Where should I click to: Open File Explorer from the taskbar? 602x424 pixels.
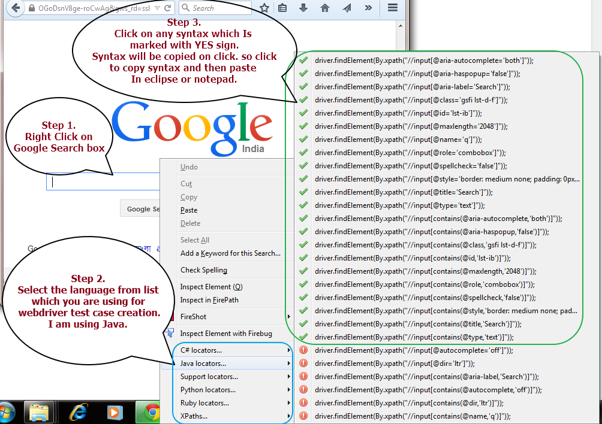39,413
